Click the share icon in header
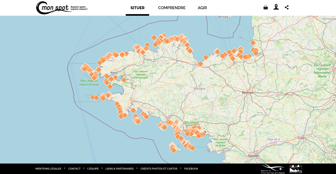 (x=287, y=7)
